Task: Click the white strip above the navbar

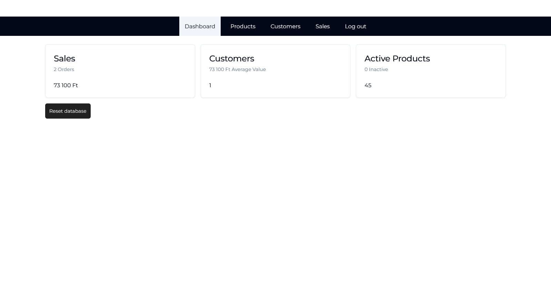Action: coord(275,8)
